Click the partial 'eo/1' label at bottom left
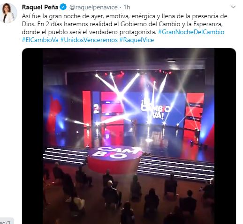The image size is (243, 224). (x=6, y=222)
